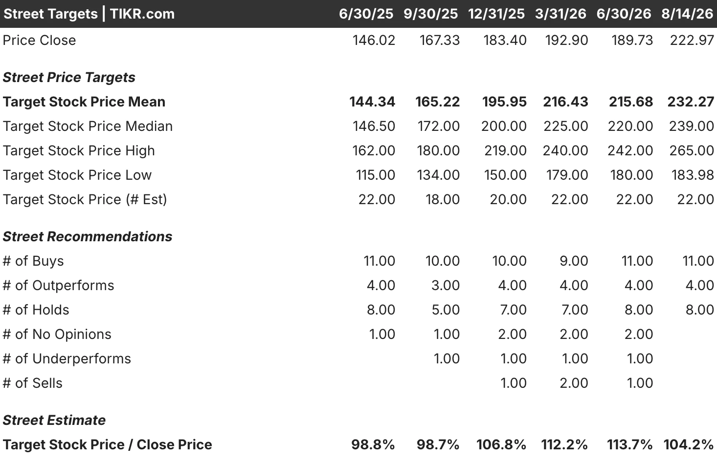This screenshot has width=717, height=463.
Task: Click the Target Stock Price (# Est) label
Action: 85,199
